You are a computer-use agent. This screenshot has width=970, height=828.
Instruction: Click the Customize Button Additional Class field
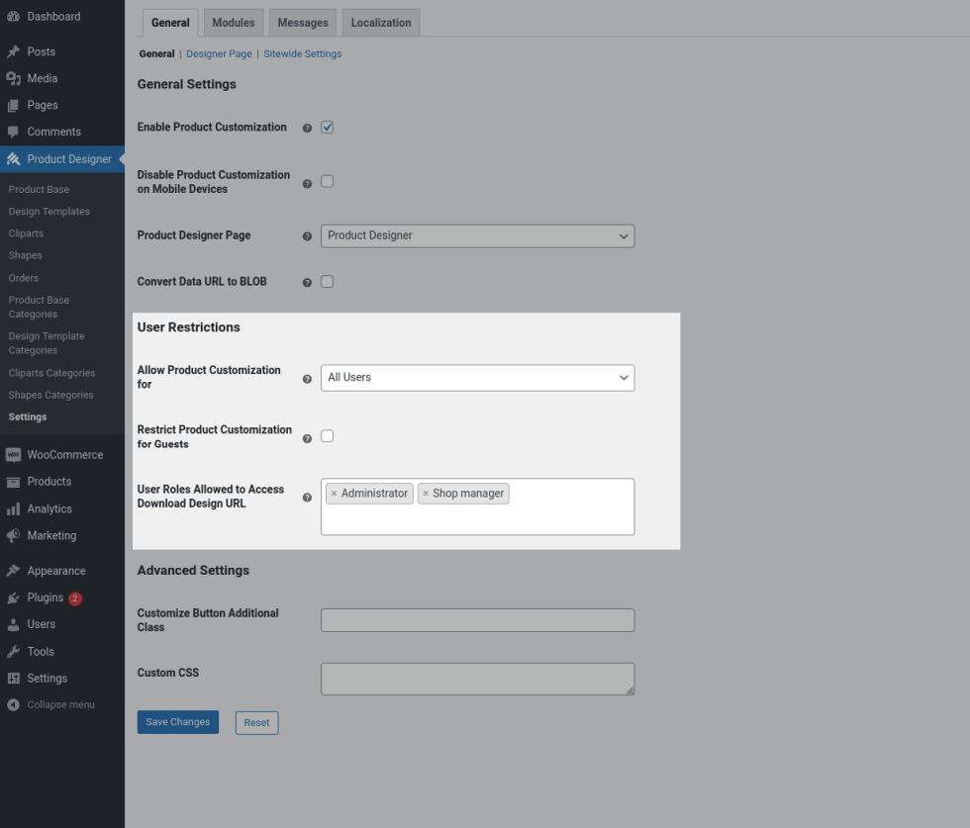477,620
